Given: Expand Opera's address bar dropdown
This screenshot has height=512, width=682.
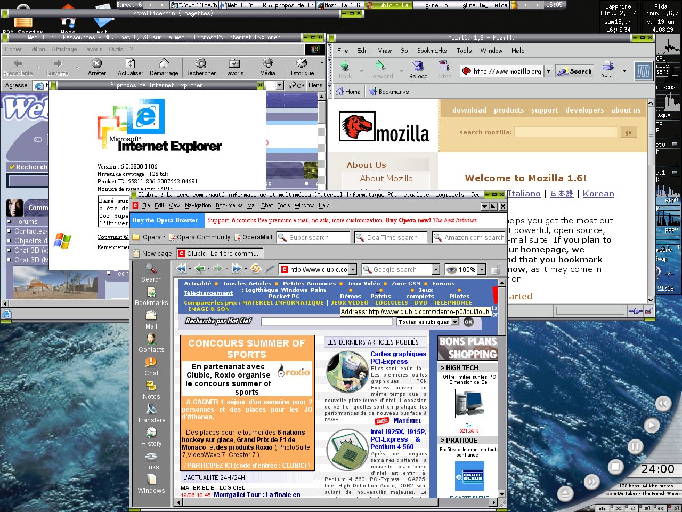Looking at the screenshot, I should pos(353,270).
